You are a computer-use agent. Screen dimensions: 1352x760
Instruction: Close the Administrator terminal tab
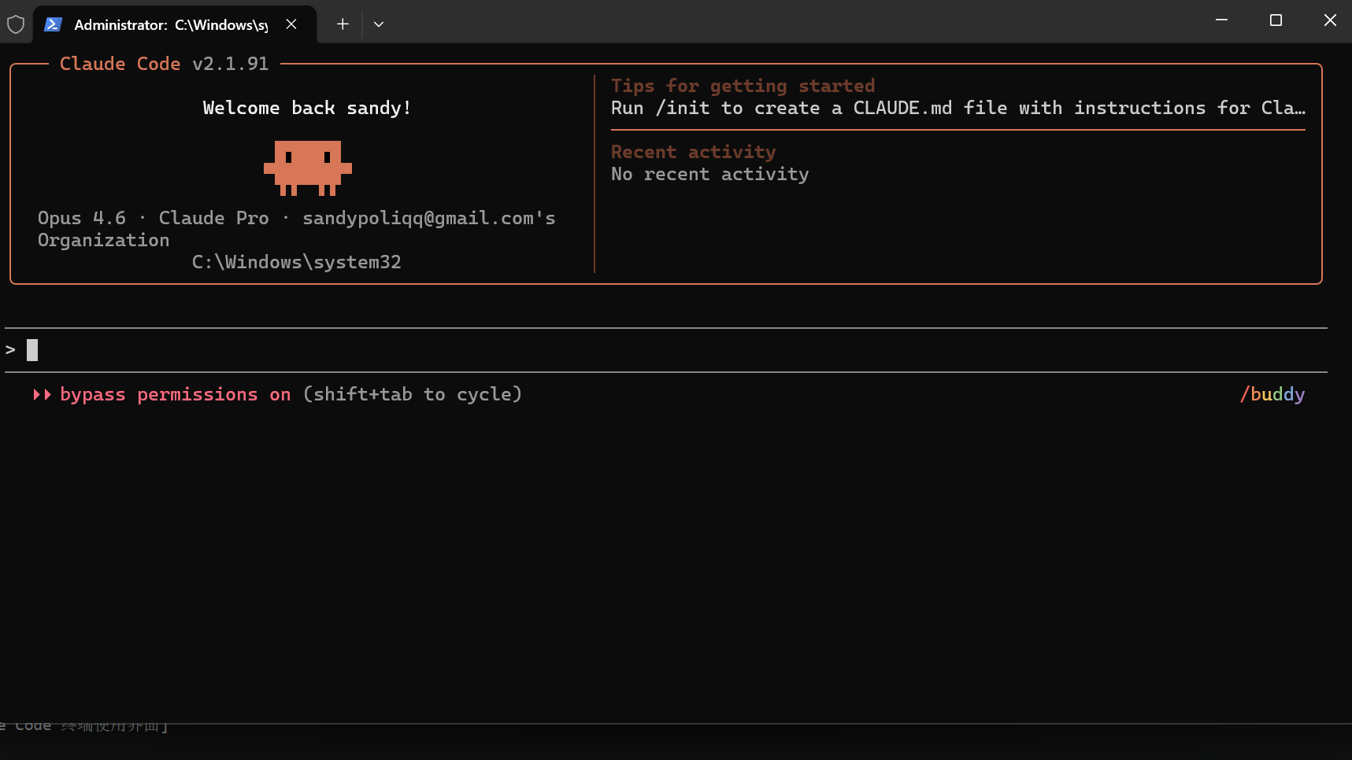pyautogui.click(x=291, y=24)
